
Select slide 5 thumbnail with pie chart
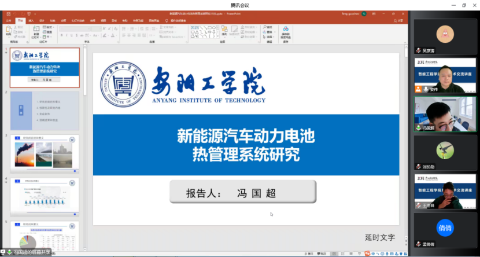click(x=45, y=236)
